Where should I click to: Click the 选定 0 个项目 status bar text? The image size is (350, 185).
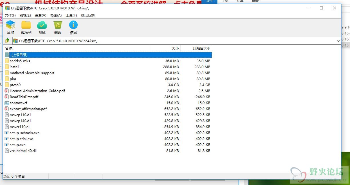point(14,176)
